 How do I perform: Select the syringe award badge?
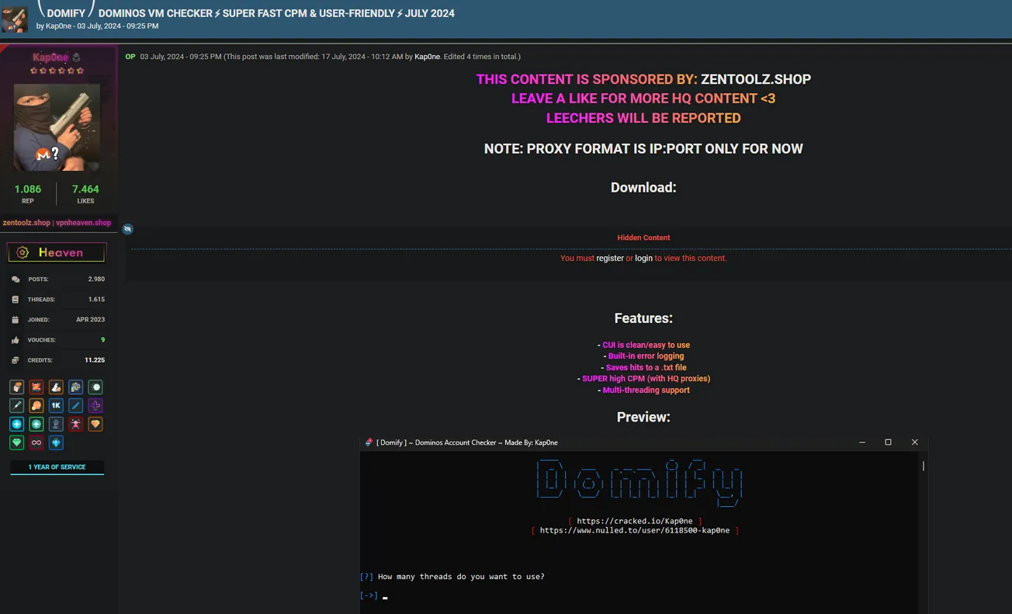[x=16, y=404]
